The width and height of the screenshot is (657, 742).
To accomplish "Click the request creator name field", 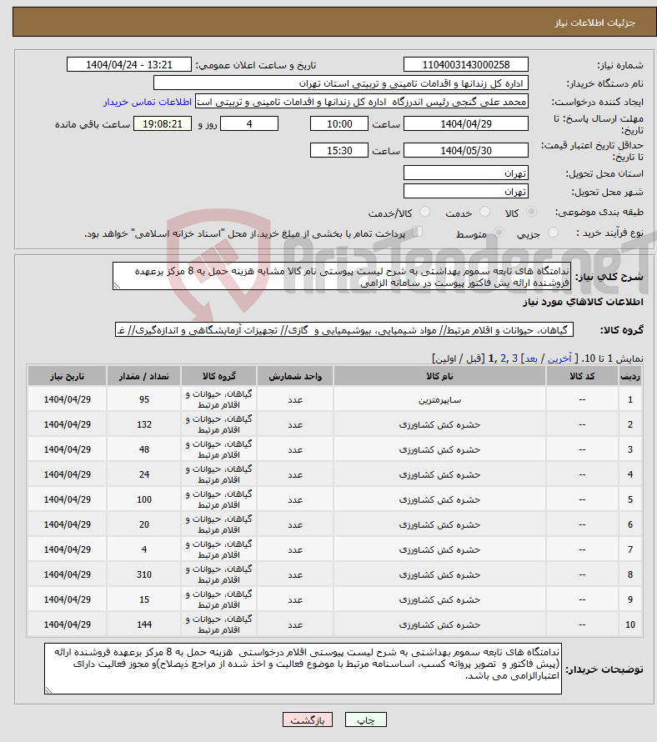I will (362, 102).
